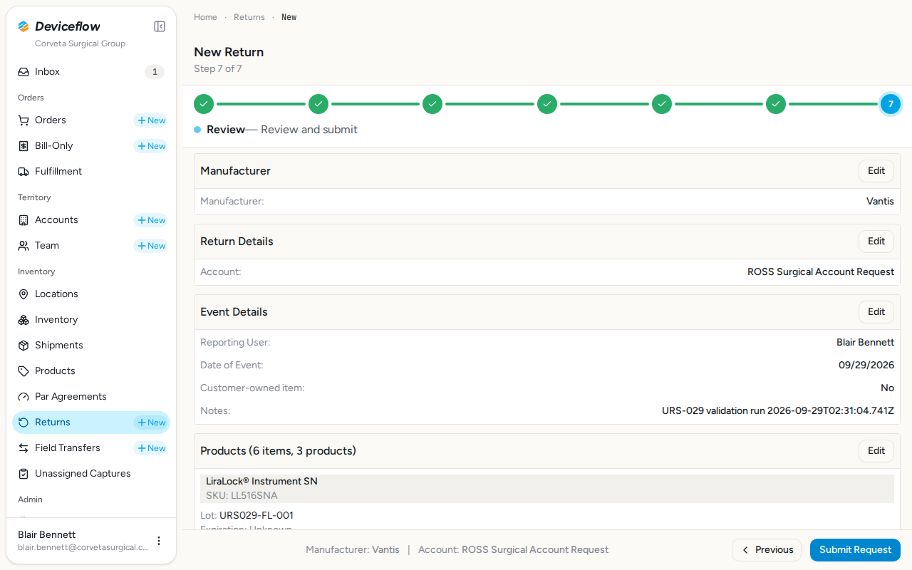Collapse the sidebar panel icon
Screen dimensions: 912x570
pos(160,26)
